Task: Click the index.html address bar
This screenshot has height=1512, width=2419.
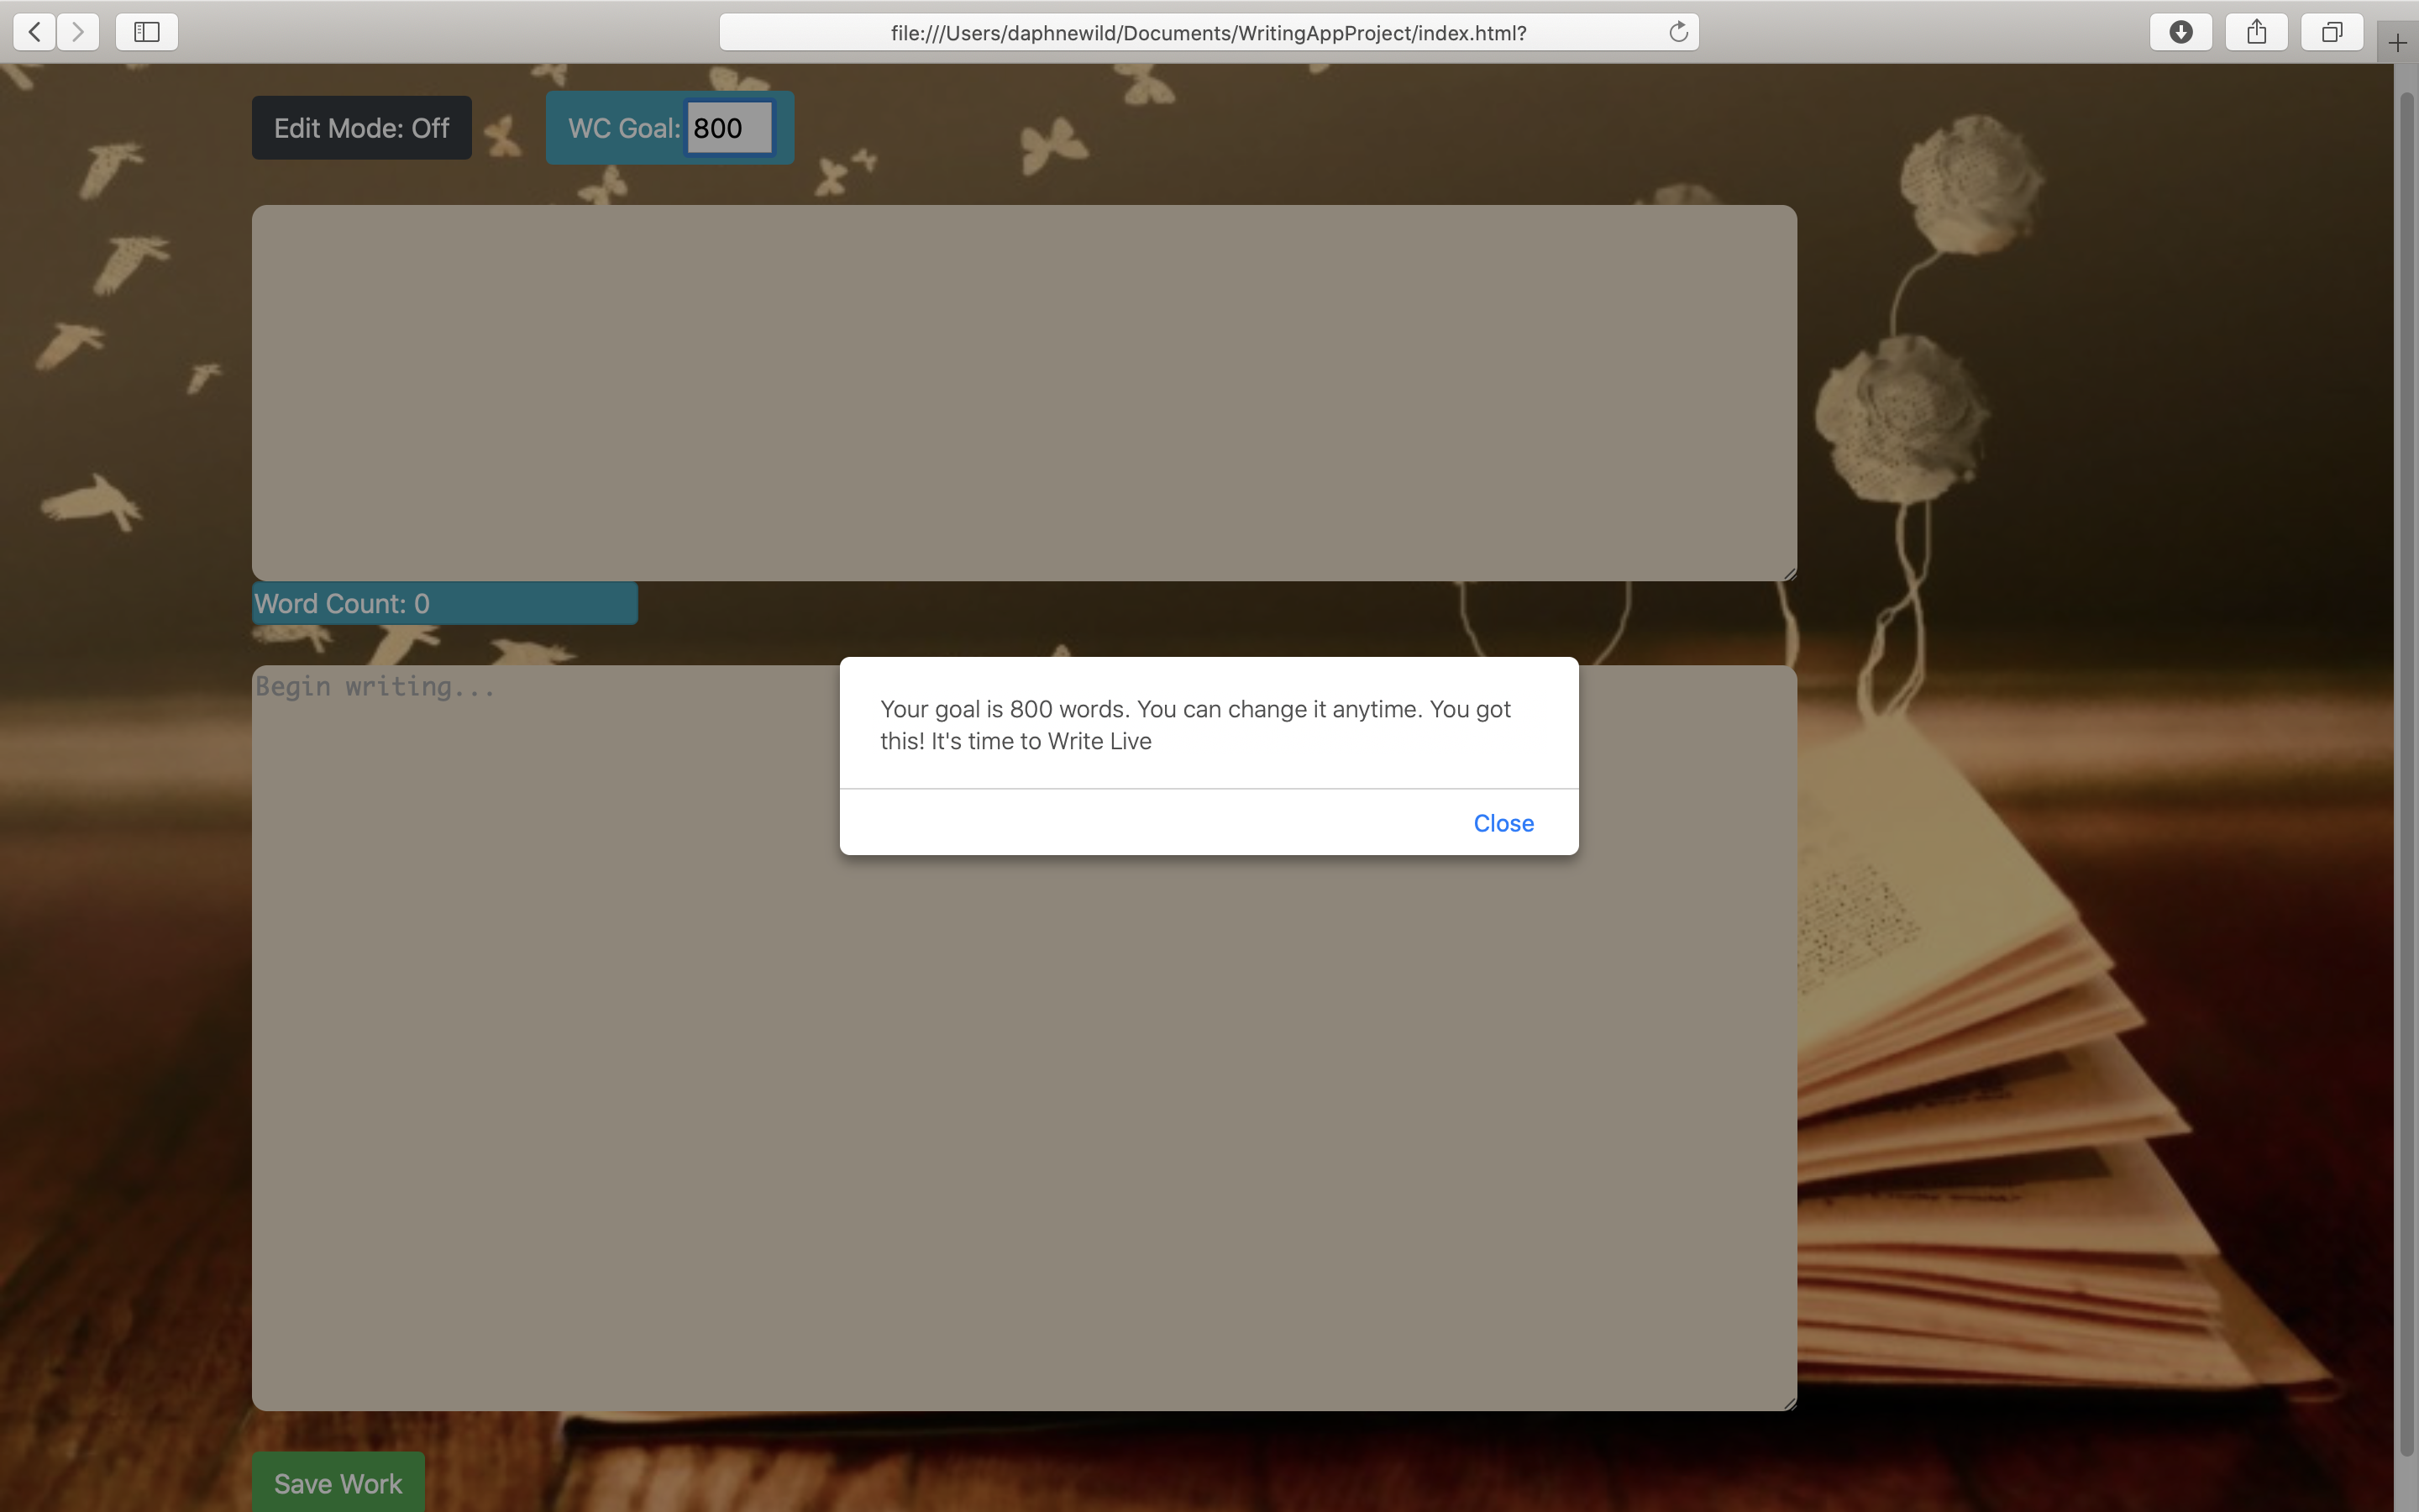Action: [1208, 33]
